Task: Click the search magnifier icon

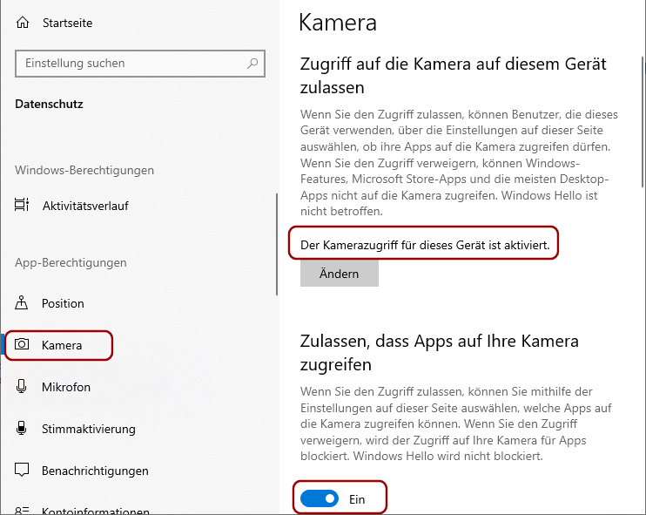Action: pos(252,64)
